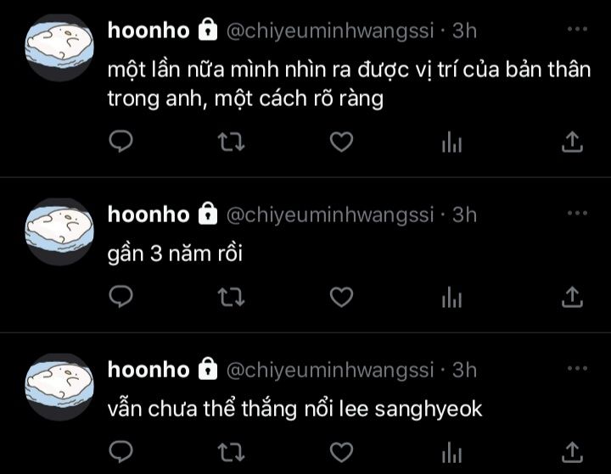The image size is (611, 474).
Task: Like the "gần 3 năm rồi" tweet
Action: [341, 297]
